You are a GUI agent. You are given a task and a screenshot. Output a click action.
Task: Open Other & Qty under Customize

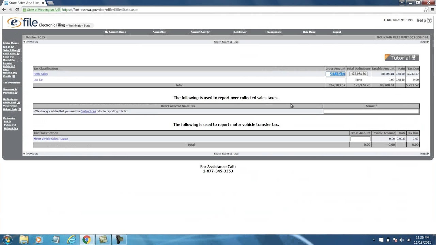tap(11, 128)
